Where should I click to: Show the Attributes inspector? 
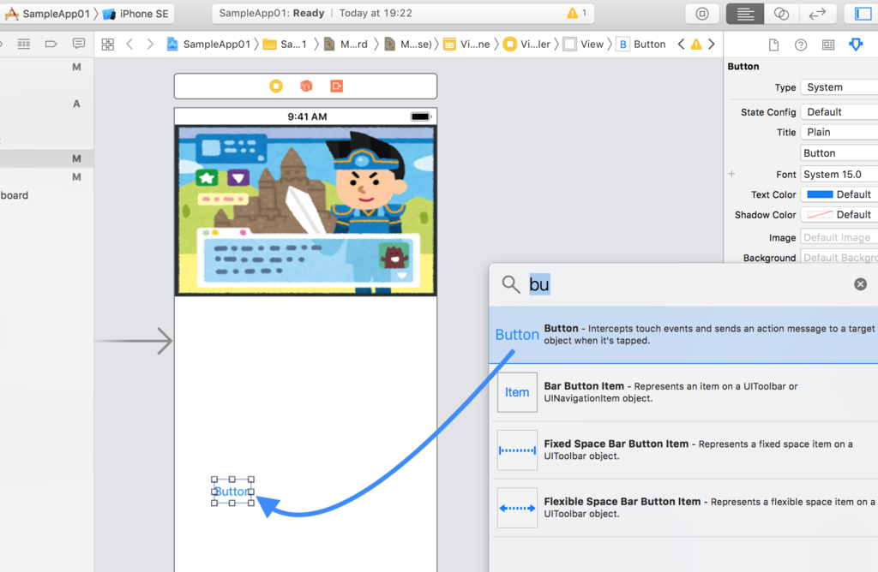point(856,45)
